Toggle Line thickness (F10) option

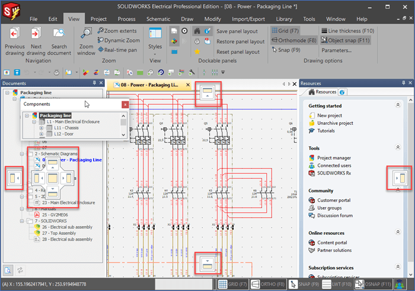pyautogui.click(x=347, y=31)
